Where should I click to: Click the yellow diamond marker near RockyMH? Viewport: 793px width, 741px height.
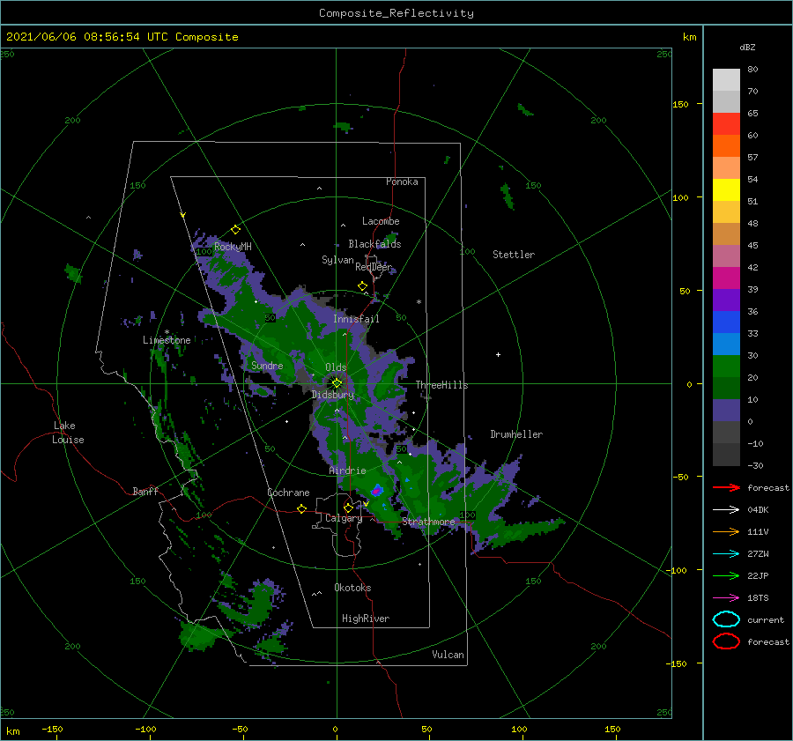point(235,230)
